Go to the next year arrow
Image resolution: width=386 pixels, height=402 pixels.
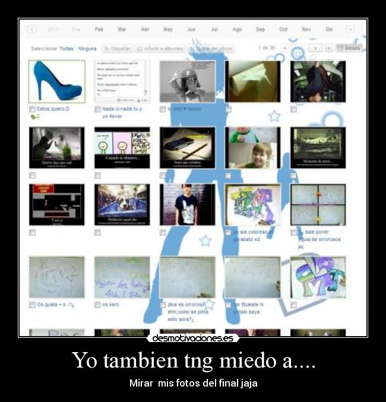[x=350, y=30]
